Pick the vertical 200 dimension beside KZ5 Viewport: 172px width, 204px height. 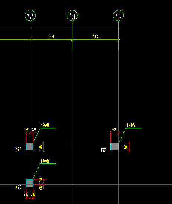[x=40, y=188]
